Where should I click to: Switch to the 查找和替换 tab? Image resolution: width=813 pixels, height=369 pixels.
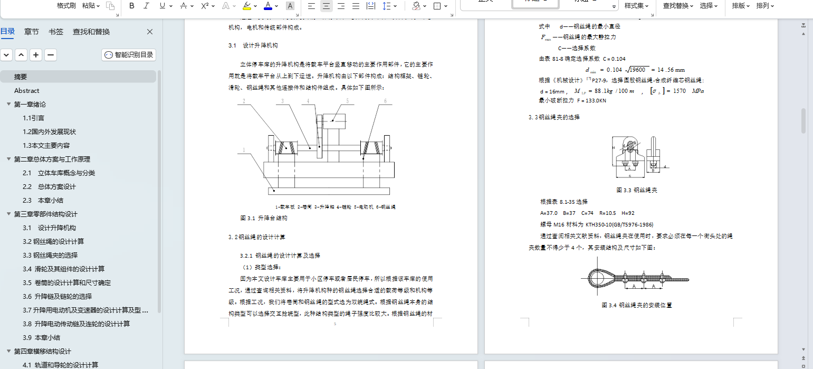[91, 32]
